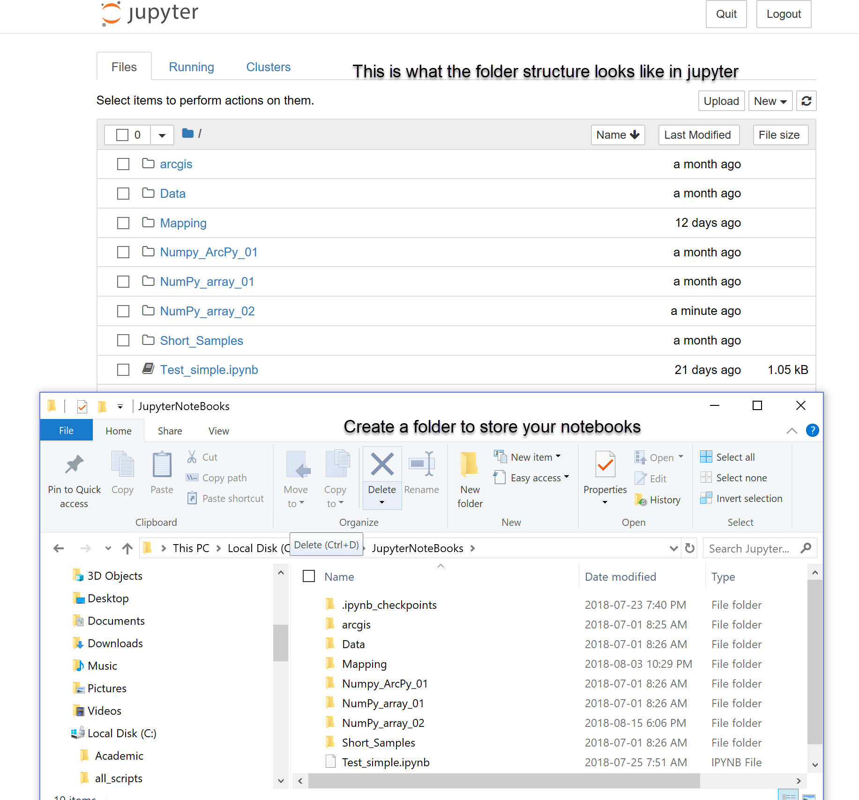
Task: Click the Properties checkmark icon
Action: point(605,464)
